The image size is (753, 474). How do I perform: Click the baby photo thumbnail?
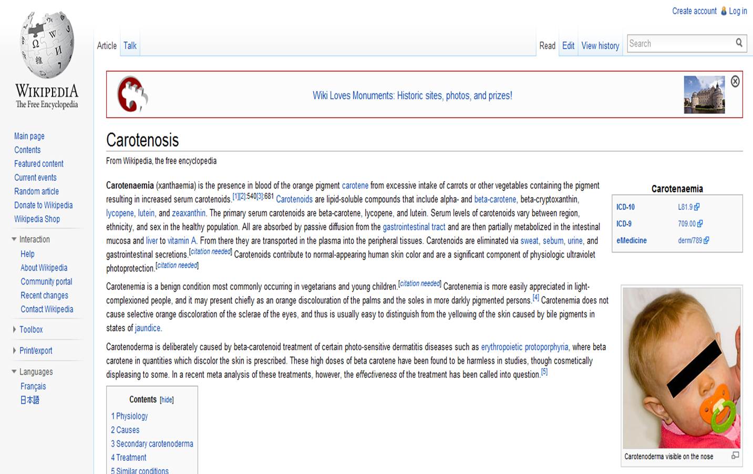click(x=682, y=367)
